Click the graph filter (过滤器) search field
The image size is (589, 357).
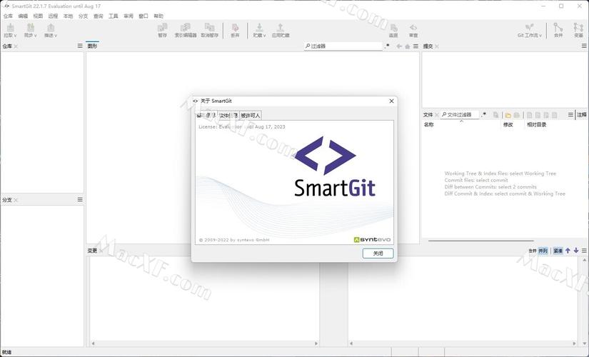click(343, 46)
